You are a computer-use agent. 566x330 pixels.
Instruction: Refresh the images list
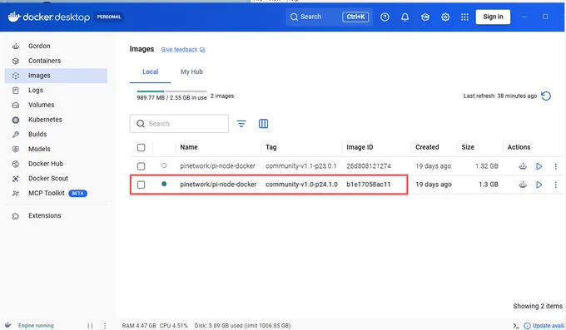click(546, 96)
